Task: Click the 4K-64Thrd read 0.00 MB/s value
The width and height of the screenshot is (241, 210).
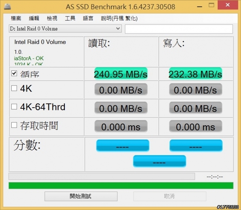Action: point(121,108)
